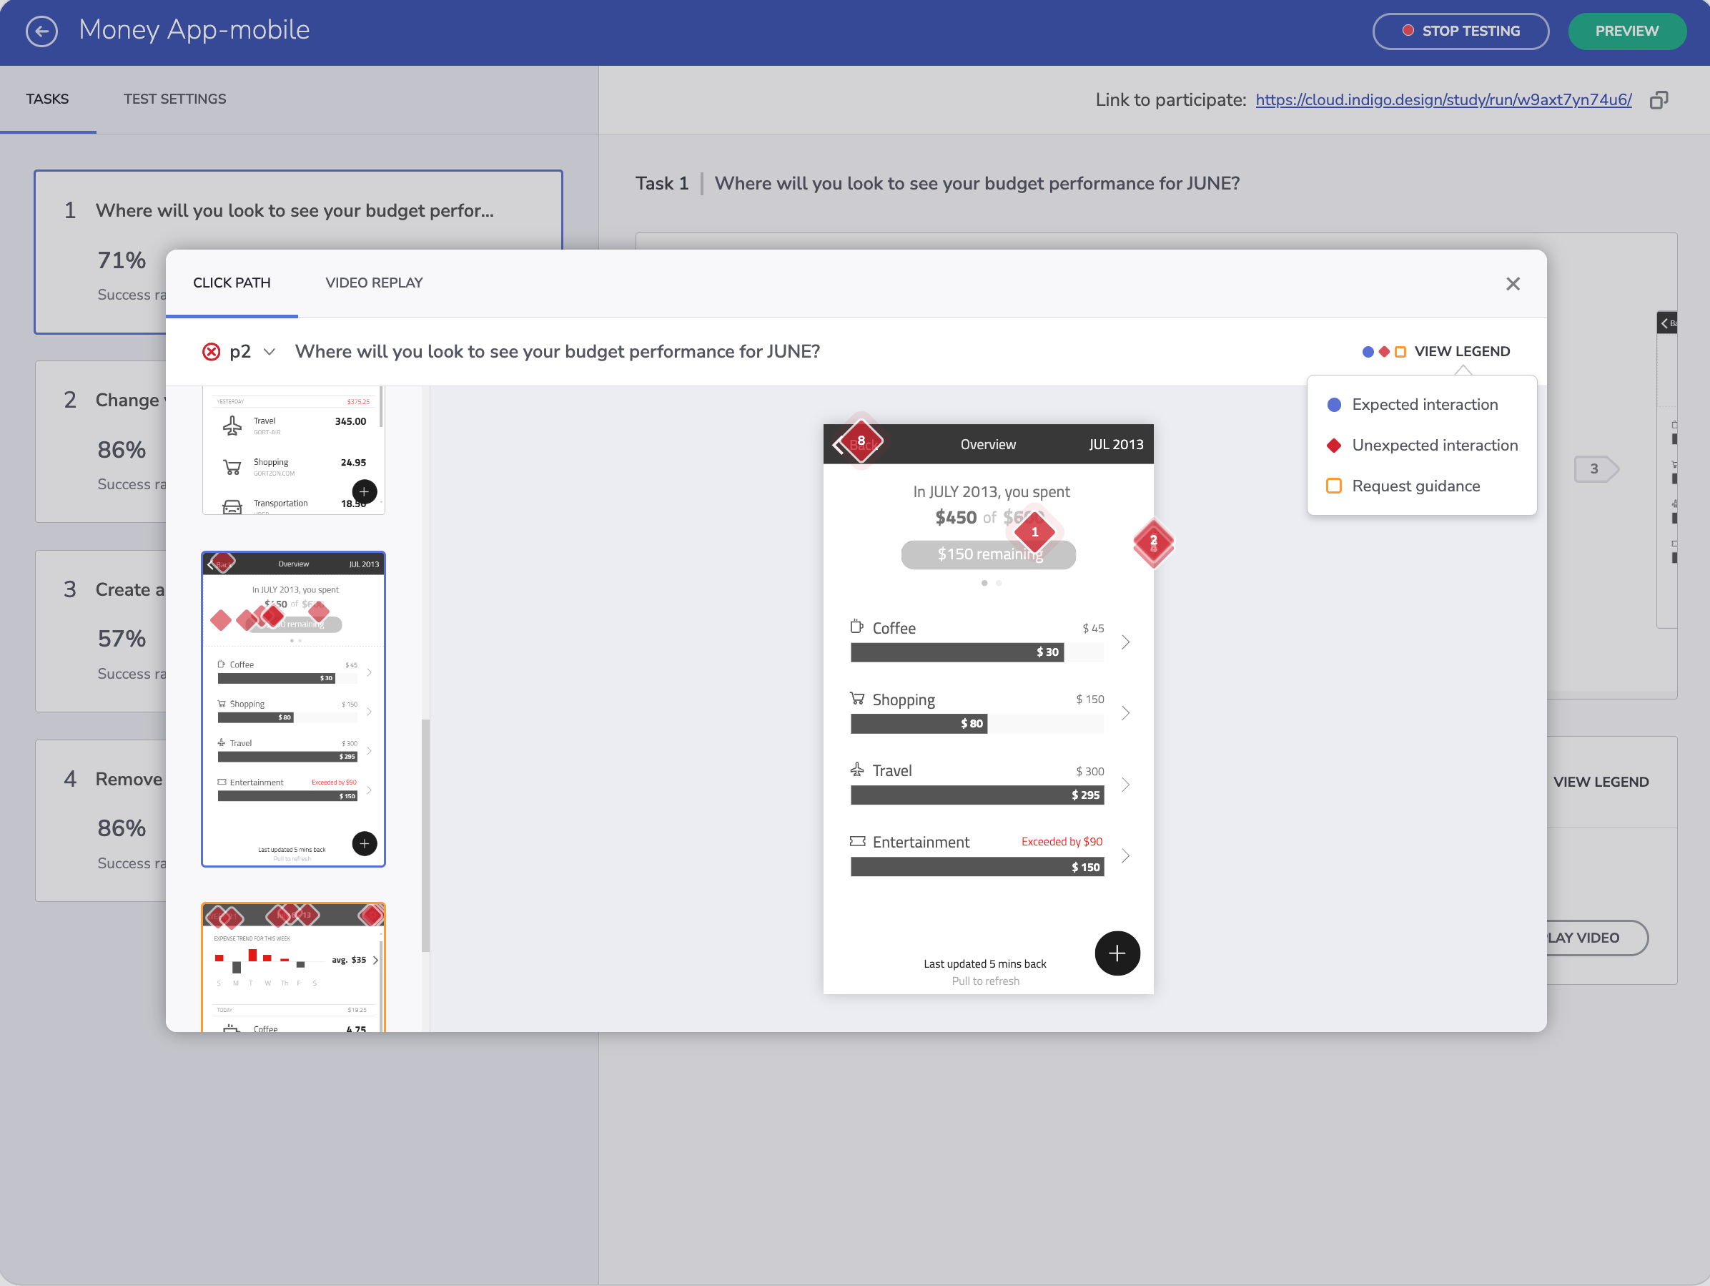Open Coffee category chevron
1710x1286 pixels.
pos(1125,642)
